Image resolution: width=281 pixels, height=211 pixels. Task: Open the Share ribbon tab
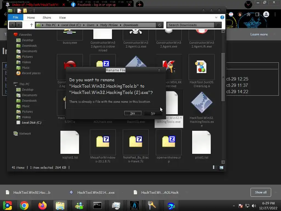[x=47, y=17]
